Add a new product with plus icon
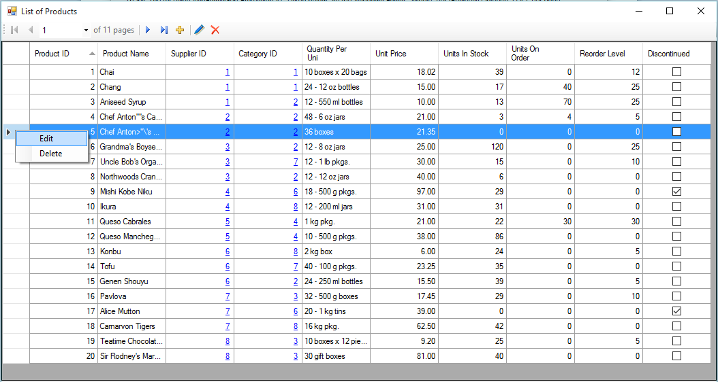 click(x=180, y=30)
